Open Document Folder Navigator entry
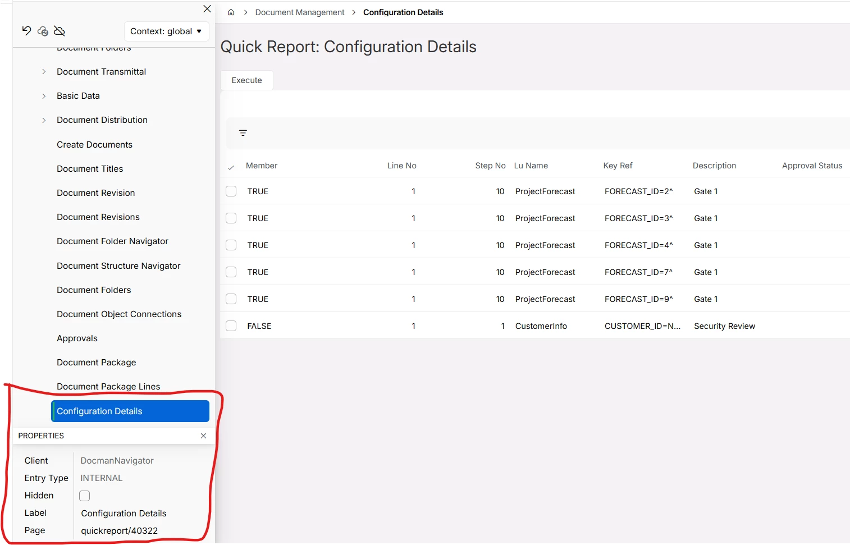 (112, 241)
